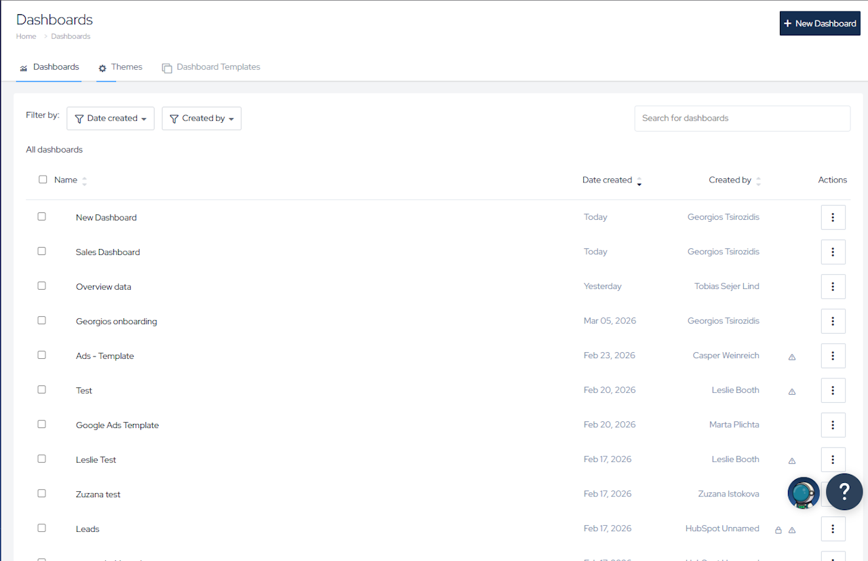Go to Home breadcrumb link
The image size is (868, 561).
[26, 37]
